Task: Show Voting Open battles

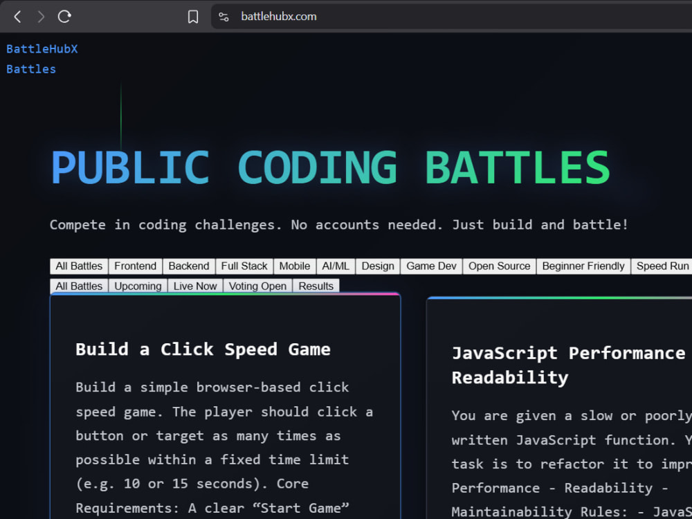Action: click(x=257, y=286)
